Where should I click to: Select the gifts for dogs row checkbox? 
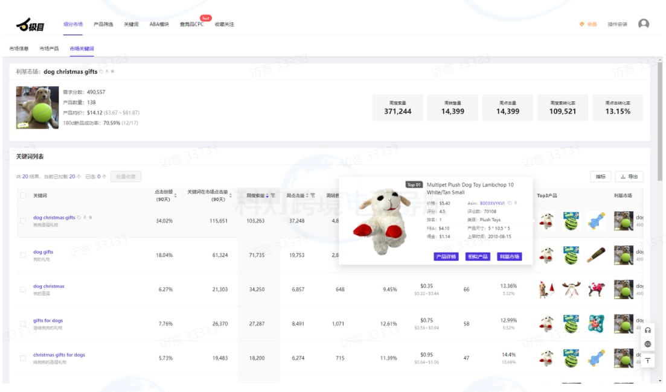(23, 324)
